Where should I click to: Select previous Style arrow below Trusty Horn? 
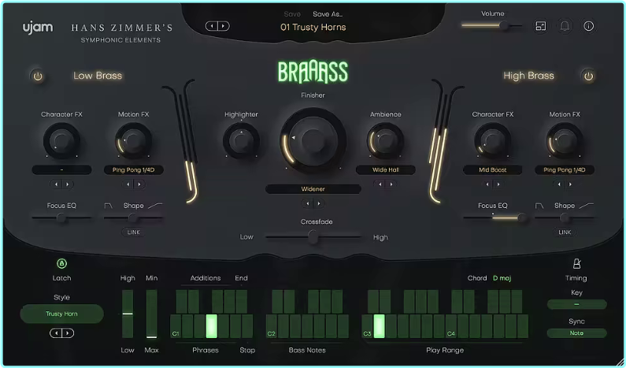56,333
